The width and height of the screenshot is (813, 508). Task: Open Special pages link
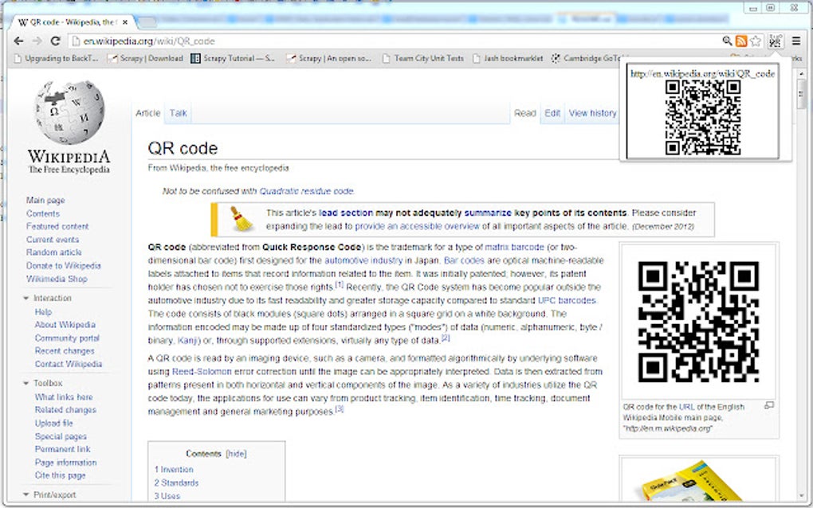point(61,436)
